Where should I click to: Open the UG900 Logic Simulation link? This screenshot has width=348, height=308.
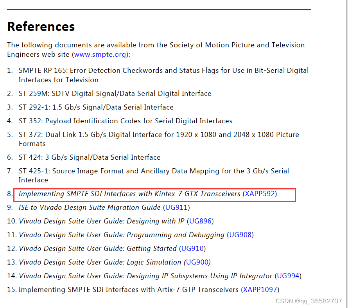(198, 262)
